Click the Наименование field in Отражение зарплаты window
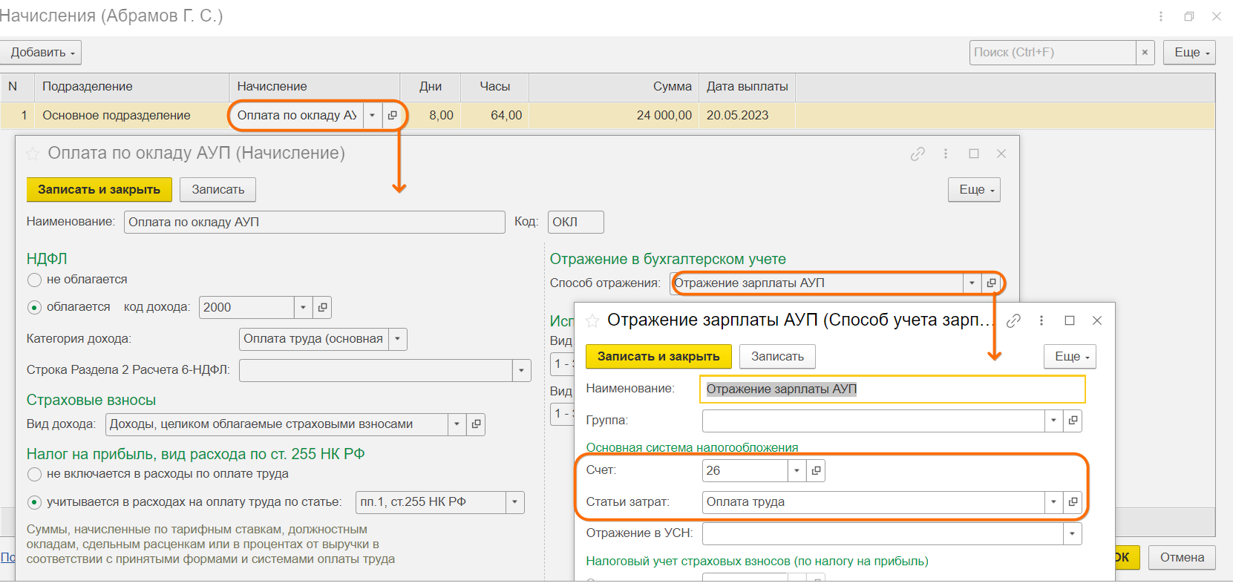 892,389
